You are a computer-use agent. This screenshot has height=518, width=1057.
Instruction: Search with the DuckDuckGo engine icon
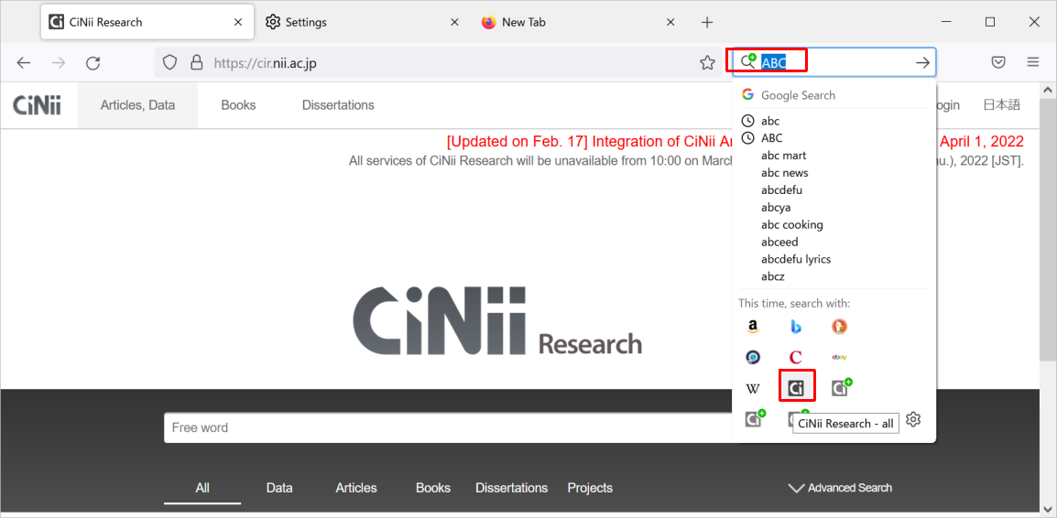tap(839, 327)
